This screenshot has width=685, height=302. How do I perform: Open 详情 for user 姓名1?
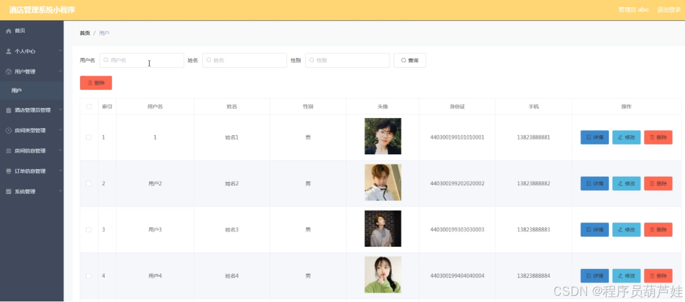[x=594, y=137]
